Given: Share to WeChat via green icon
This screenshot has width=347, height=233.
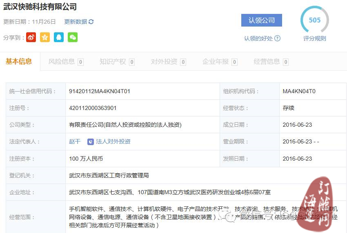Looking at the screenshot, I should (x=73, y=37).
